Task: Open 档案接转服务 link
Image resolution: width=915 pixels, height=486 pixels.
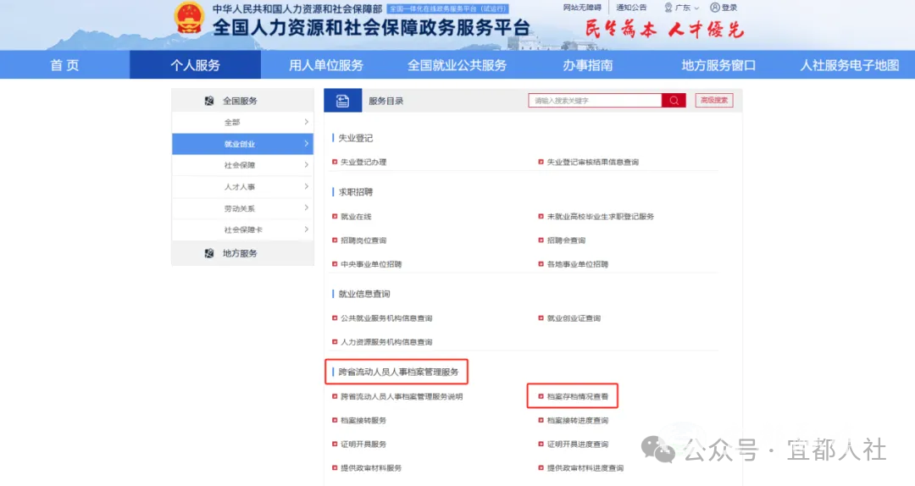Action: point(363,421)
